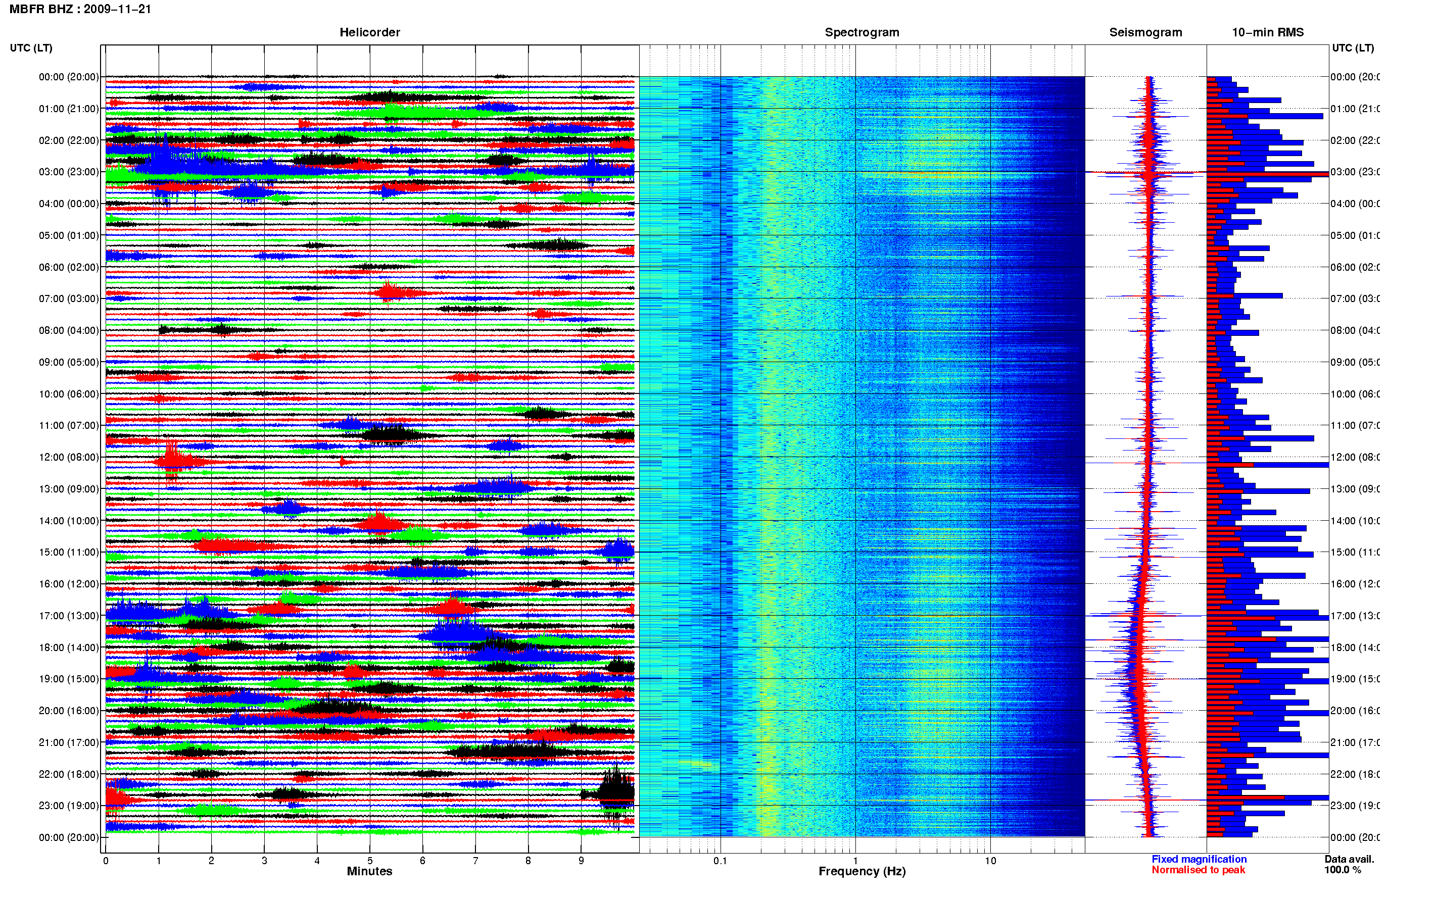This screenshot has width=1437, height=898.
Task: Click the Minutes axis tick label "0"
Action: click(x=106, y=861)
